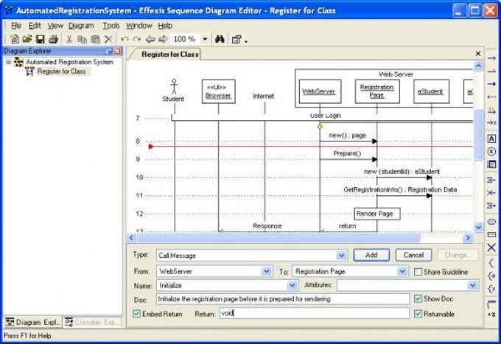Click the Open folder icon
This screenshot has width=501, height=344.
pyautogui.click(x=27, y=39)
